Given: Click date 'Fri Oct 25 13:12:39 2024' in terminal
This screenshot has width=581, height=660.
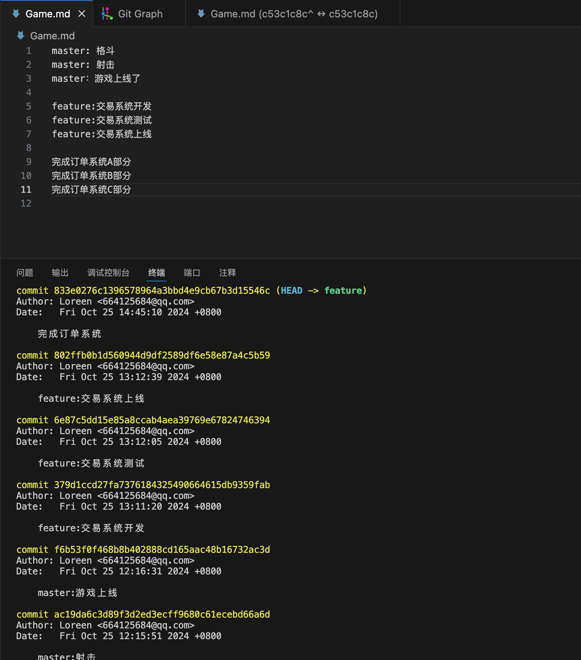Looking at the screenshot, I should [x=124, y=377].
